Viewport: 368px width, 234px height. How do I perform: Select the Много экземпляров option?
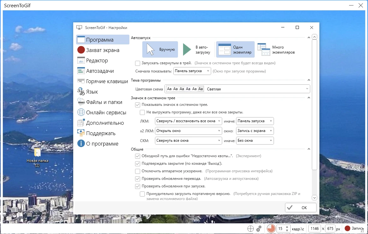[276, 50]
